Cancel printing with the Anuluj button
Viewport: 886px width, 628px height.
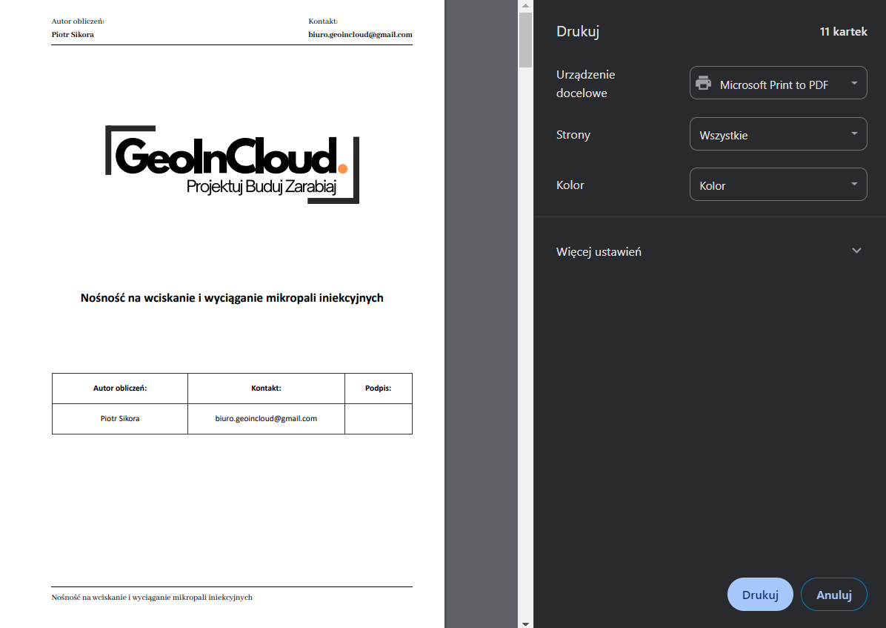pyautogui.click(x=833, y=595)
